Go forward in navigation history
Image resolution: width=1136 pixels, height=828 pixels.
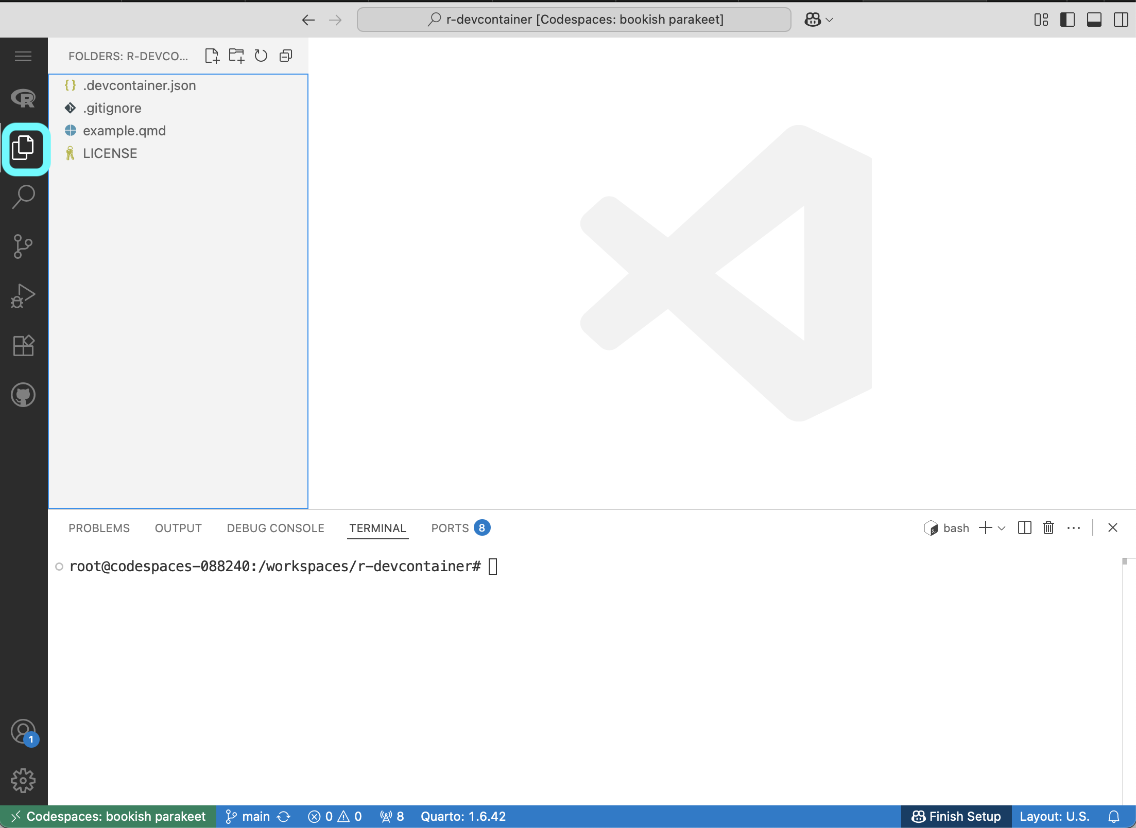pyautogui.click(x=335, y=20)
